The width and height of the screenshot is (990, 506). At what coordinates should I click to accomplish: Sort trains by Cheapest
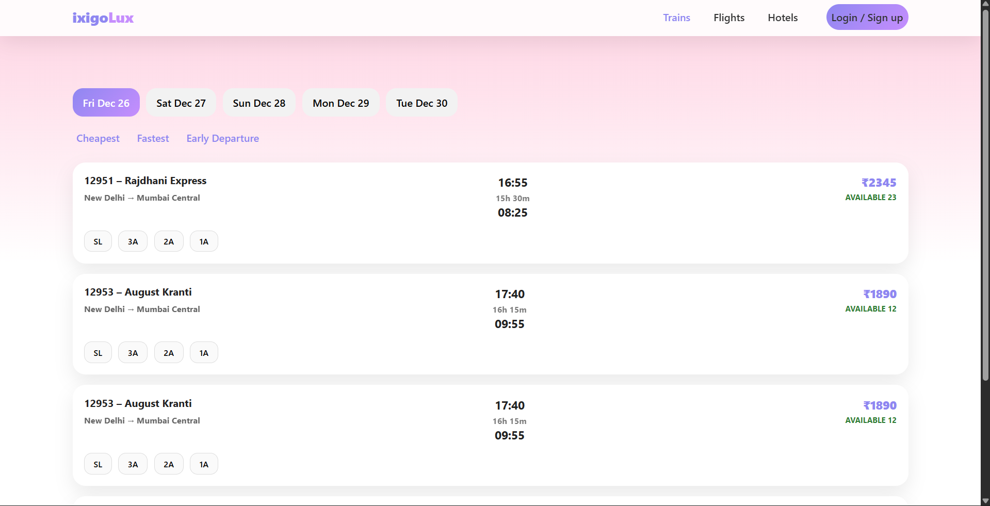(98, 138)
